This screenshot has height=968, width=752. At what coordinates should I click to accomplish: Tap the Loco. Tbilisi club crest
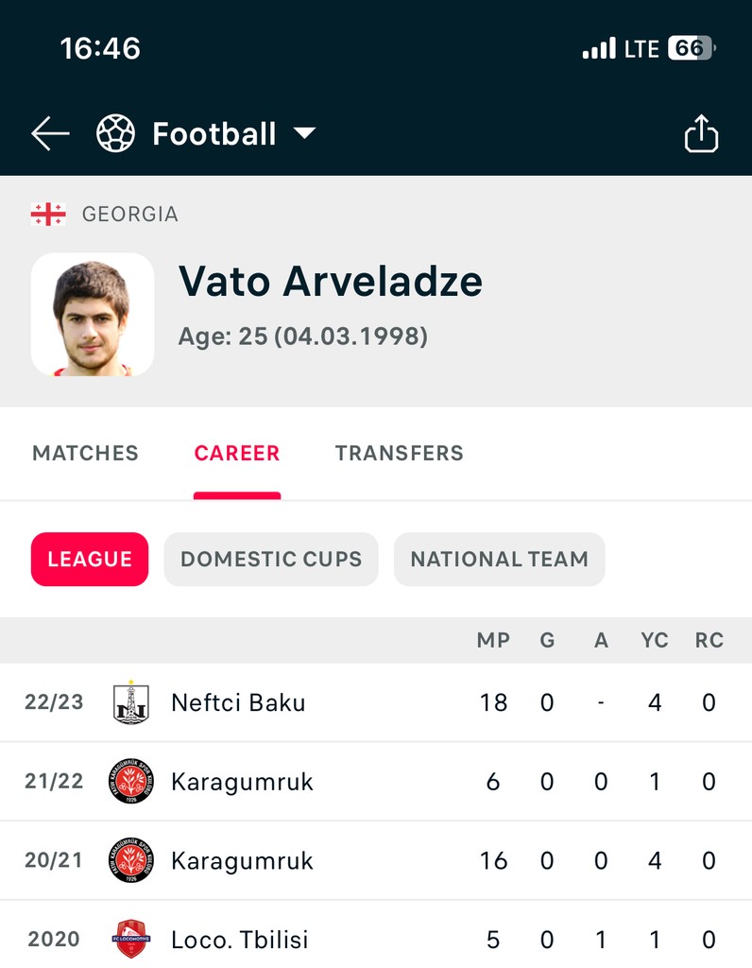tap(131, 939)
